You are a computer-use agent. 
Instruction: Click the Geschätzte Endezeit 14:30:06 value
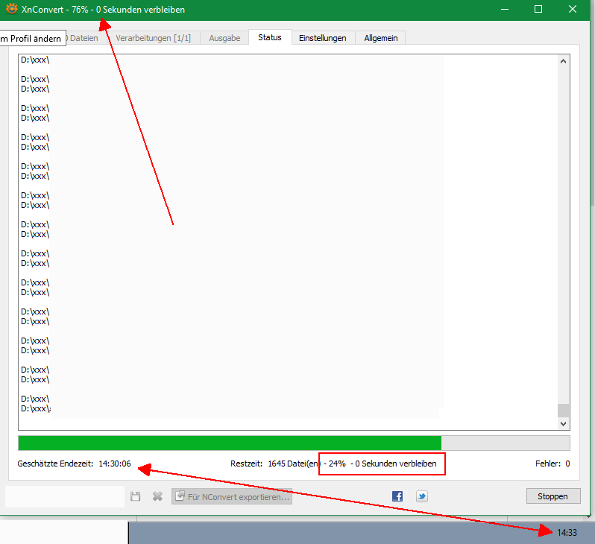(x=115, y=464)
